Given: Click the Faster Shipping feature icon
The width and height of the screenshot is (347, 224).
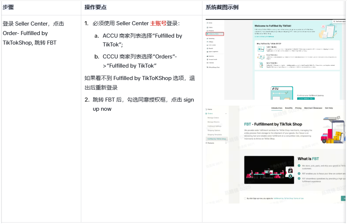Looking at the screenshot, I should 261,48.
